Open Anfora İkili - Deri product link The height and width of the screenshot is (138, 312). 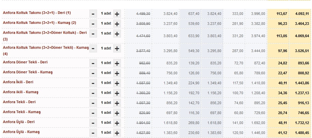click(18, 82)
